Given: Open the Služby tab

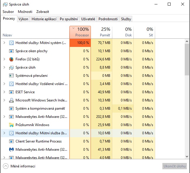Looking at the screenshot, I should (x=126, y=19).
